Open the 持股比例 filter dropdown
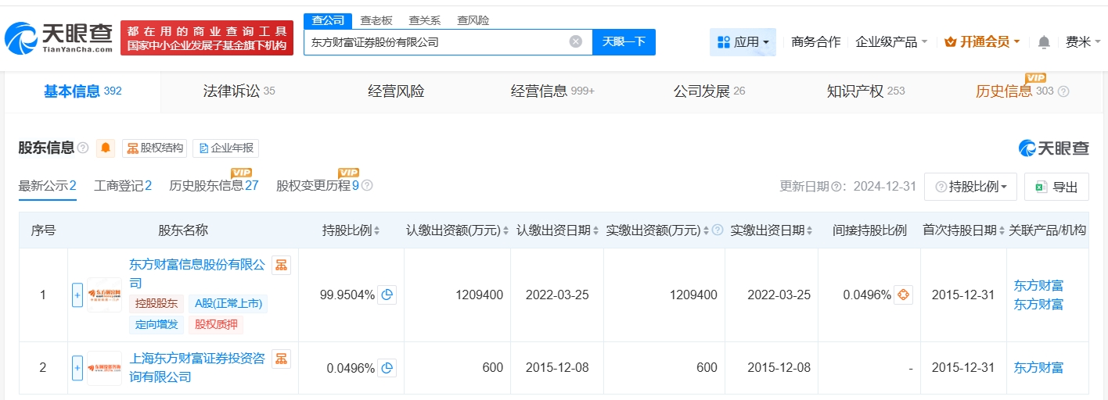This screenshot has width=1108, height=400. tap(970, 187)
